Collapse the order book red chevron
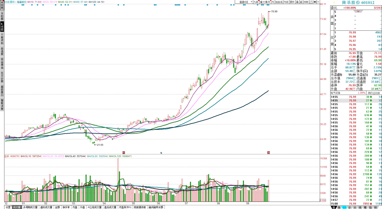 coord(358,11)
